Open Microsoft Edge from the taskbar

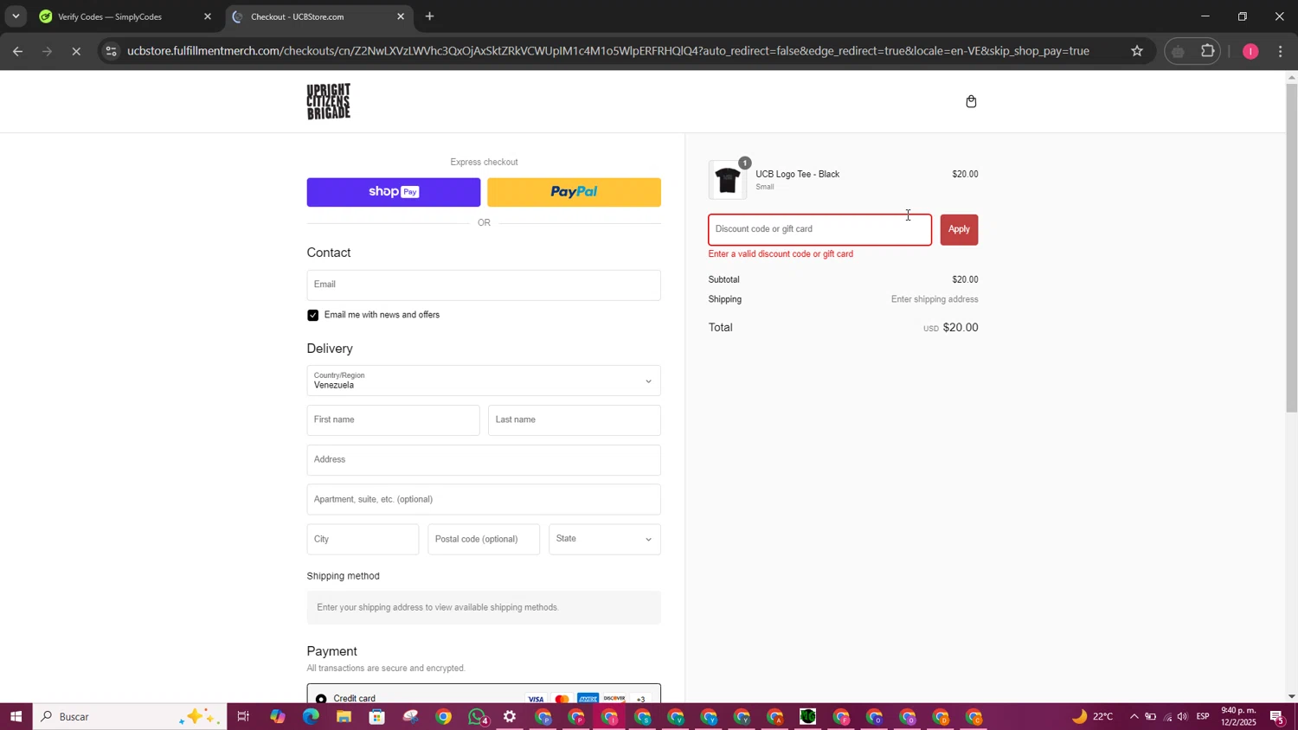point(311,716)
